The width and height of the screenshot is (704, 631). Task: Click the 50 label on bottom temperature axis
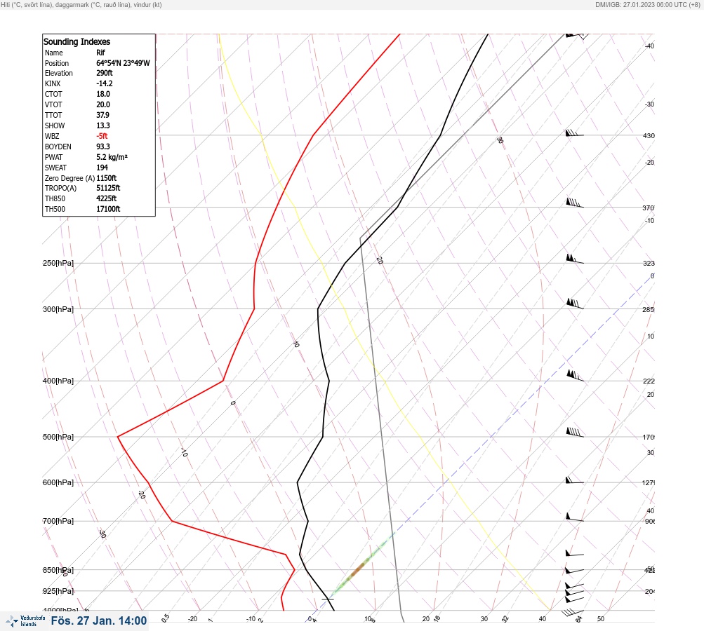pyautogui.click(x=601, y=619)
